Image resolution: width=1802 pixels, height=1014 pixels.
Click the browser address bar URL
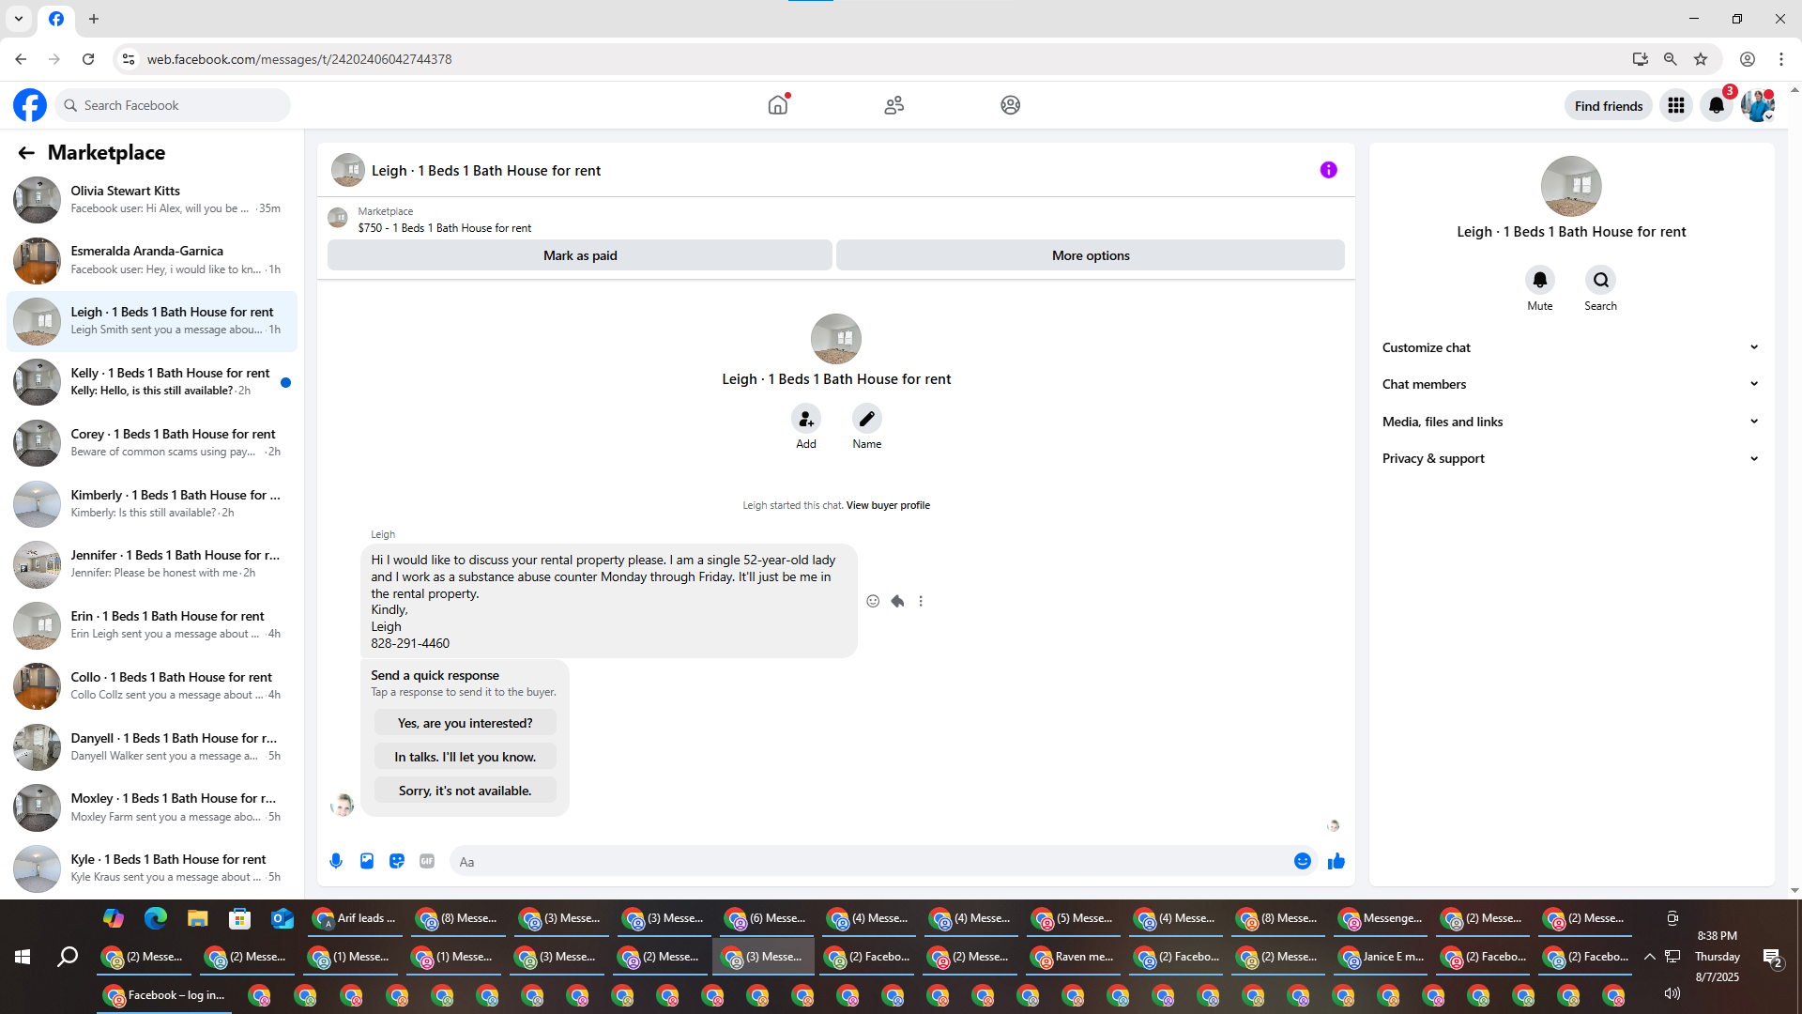click(299, 59)
